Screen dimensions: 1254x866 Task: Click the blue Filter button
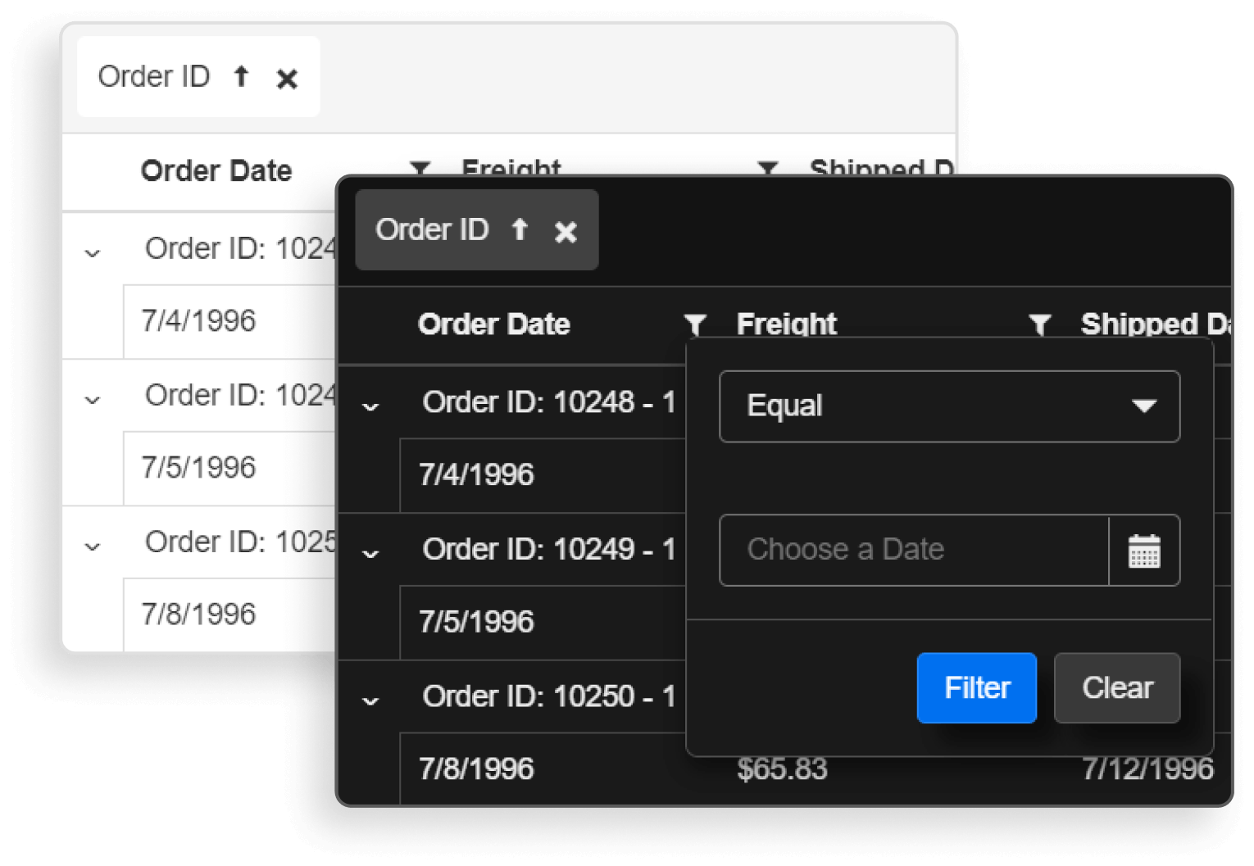tap(976, 688)
